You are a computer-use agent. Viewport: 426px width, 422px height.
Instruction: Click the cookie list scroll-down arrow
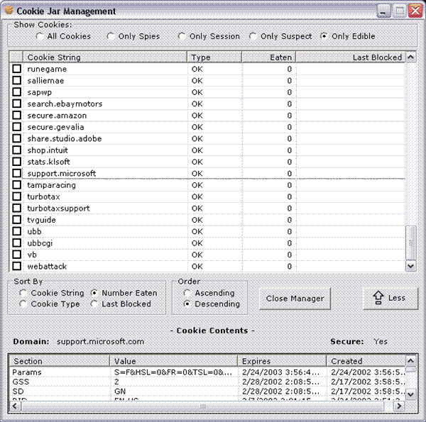[411, 266]
